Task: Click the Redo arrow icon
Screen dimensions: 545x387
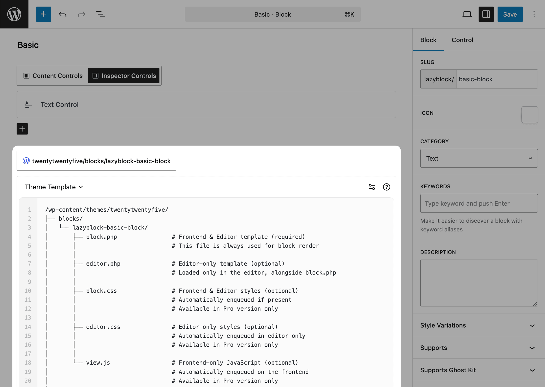Action: pyautogui.click(x=81, y=14)
